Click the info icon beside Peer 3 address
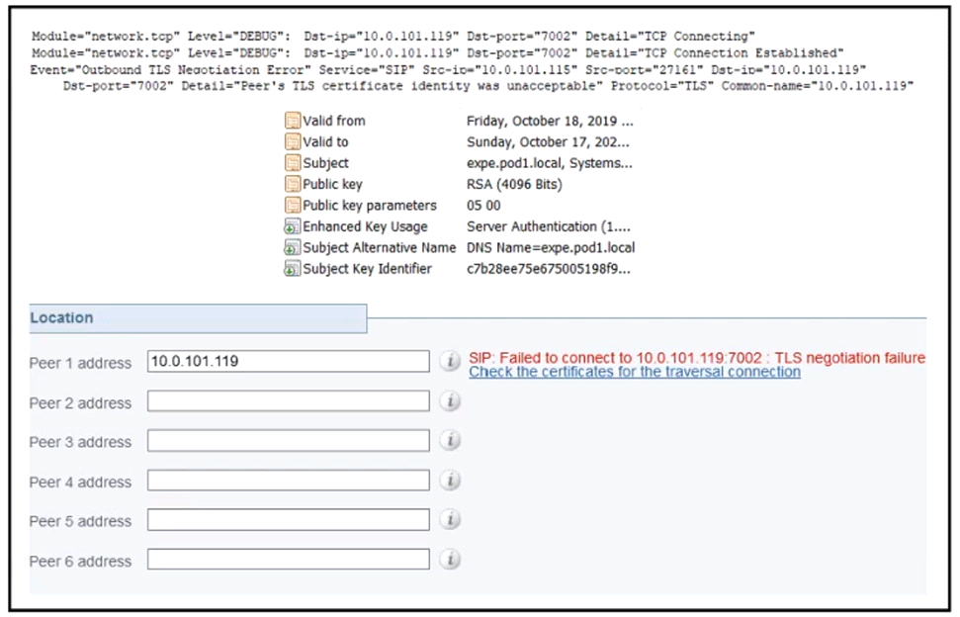This screenshot has height=617, width=960. [x=450, y=441]
